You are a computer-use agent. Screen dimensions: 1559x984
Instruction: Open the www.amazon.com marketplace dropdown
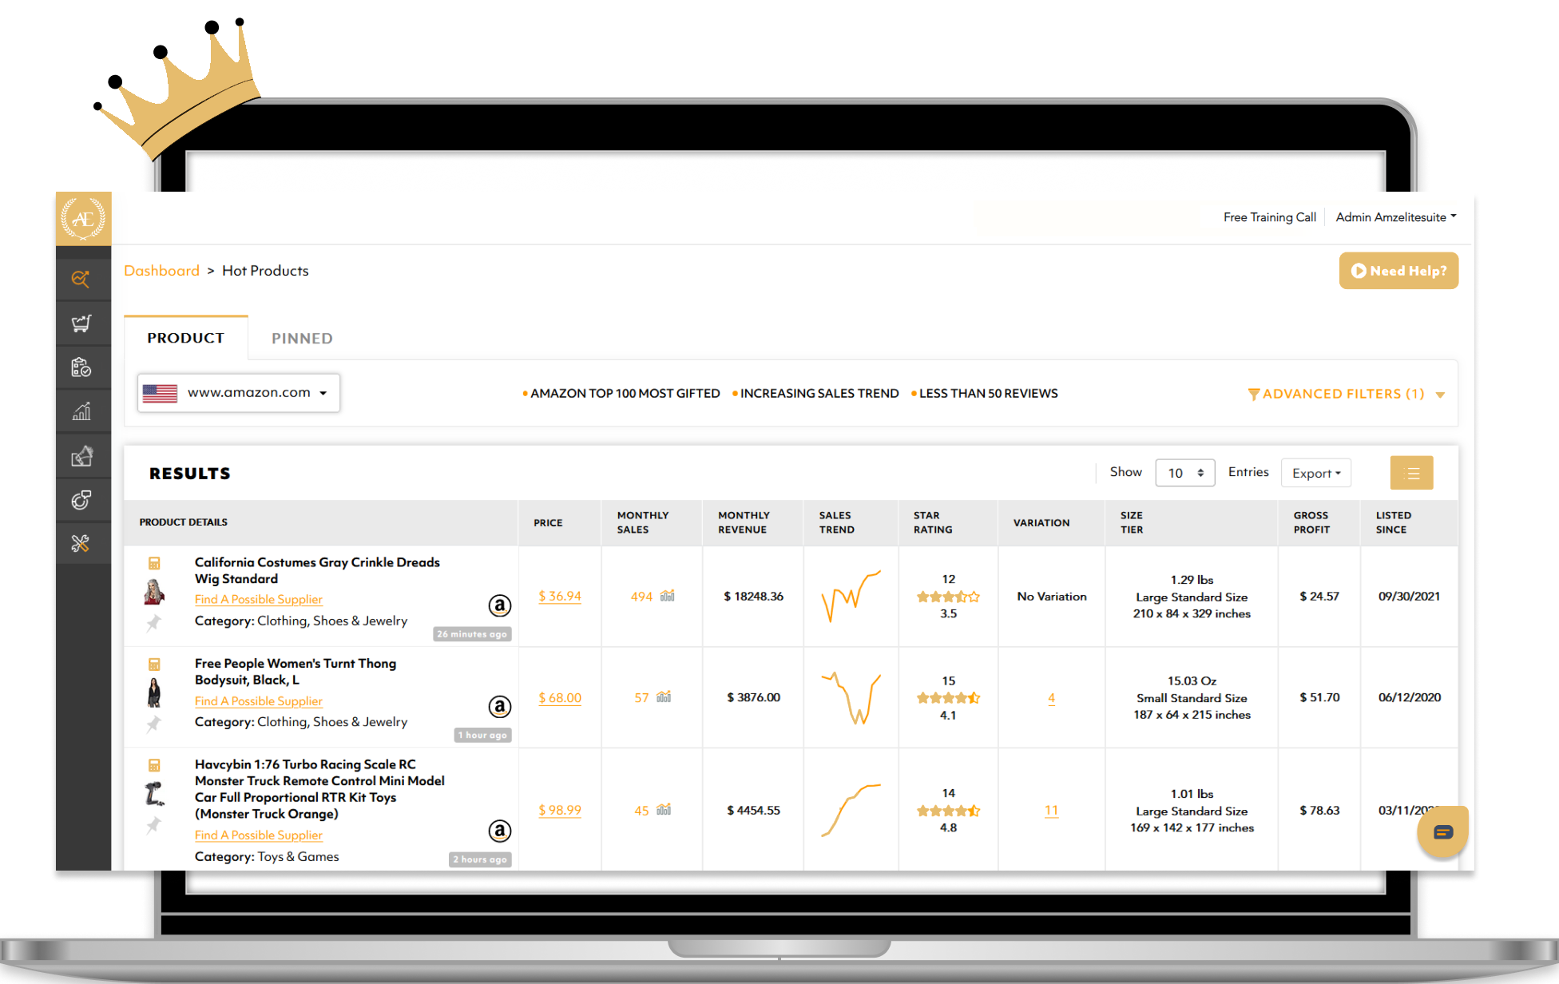tap(239, 393)
